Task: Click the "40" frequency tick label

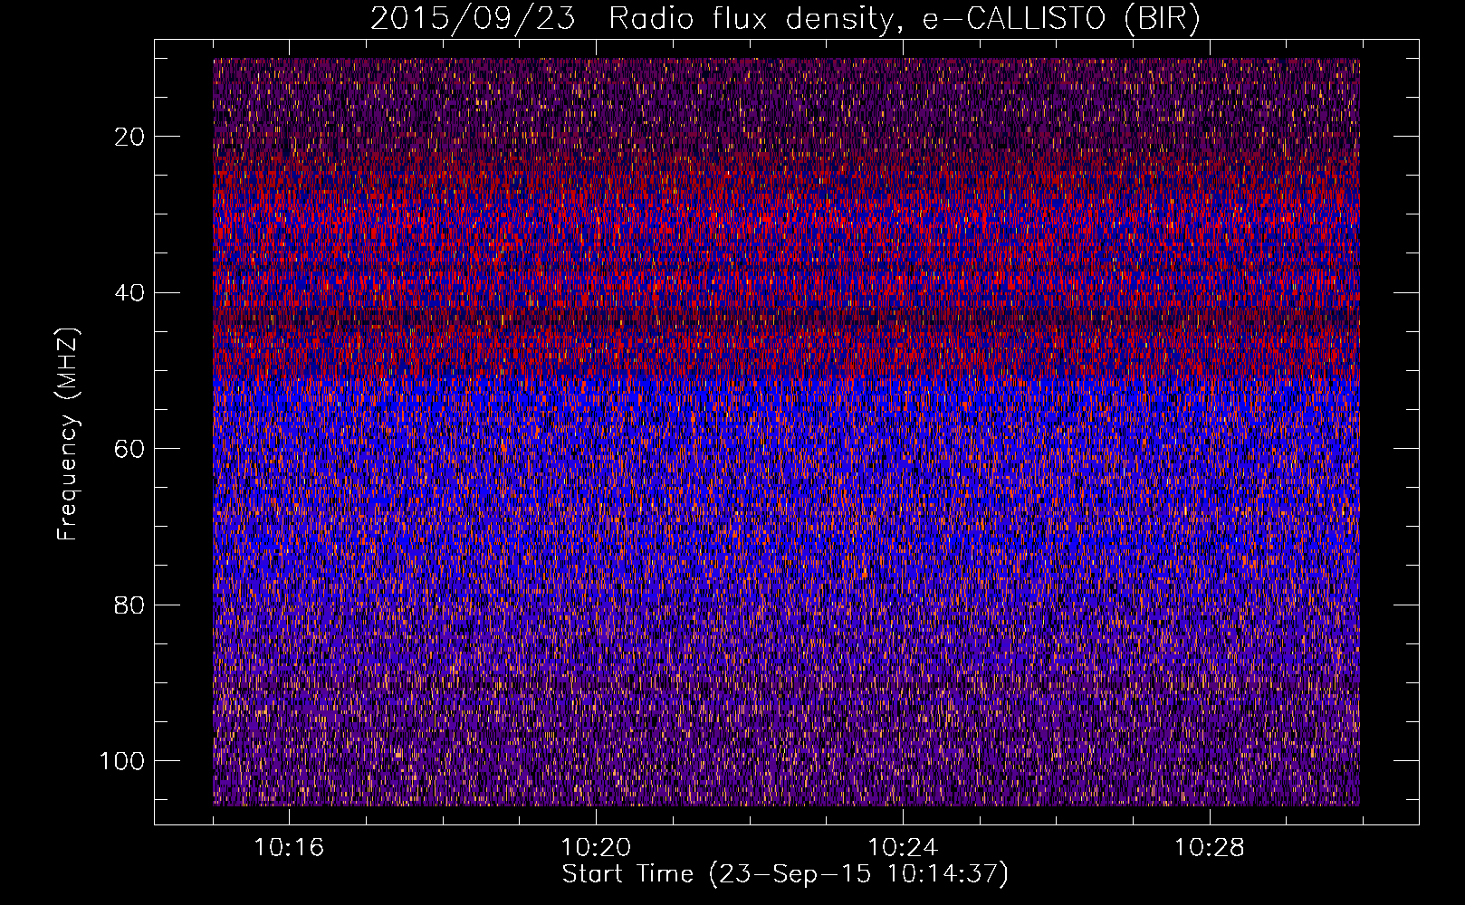Action: pos(130,293)
